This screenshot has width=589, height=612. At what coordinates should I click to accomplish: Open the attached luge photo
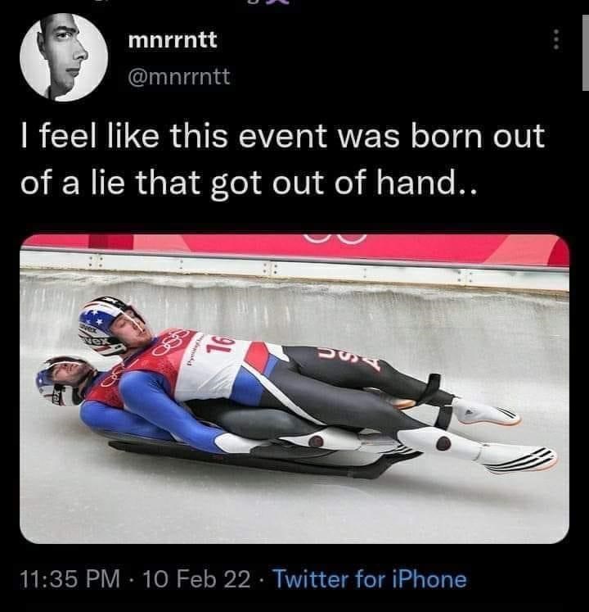click(x=294, y=389)
